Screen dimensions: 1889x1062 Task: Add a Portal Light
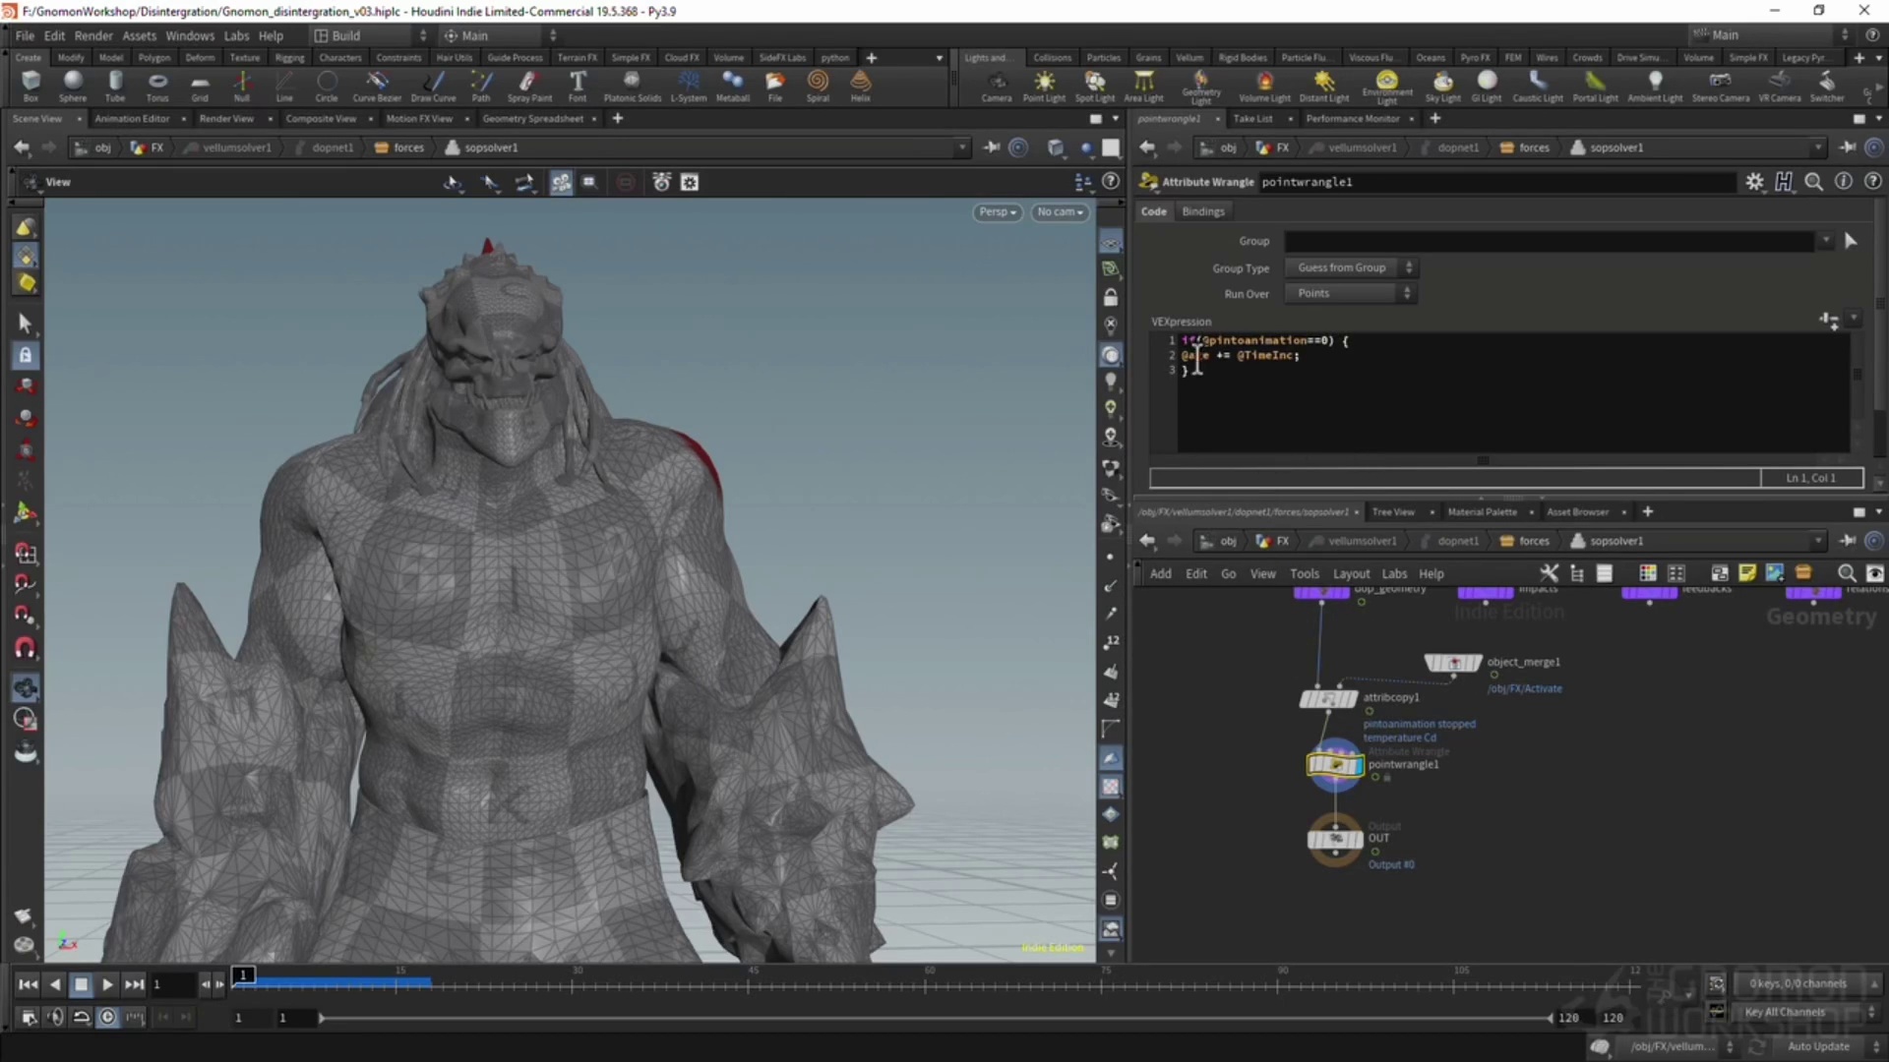[1595, 87]
